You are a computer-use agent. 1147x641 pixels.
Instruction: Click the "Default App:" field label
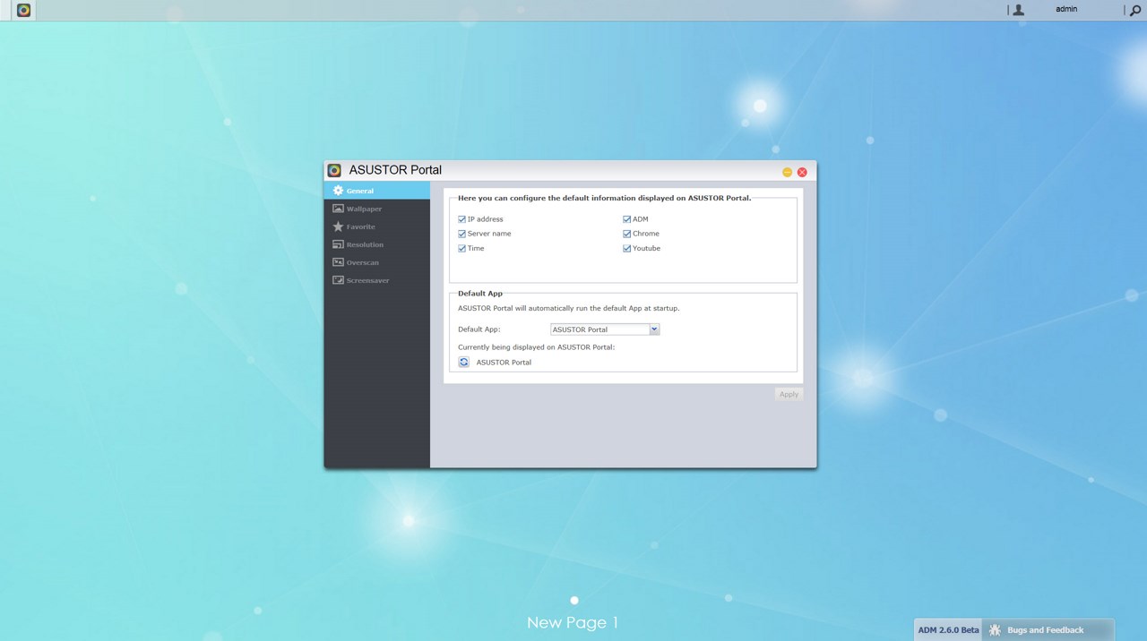479,329
